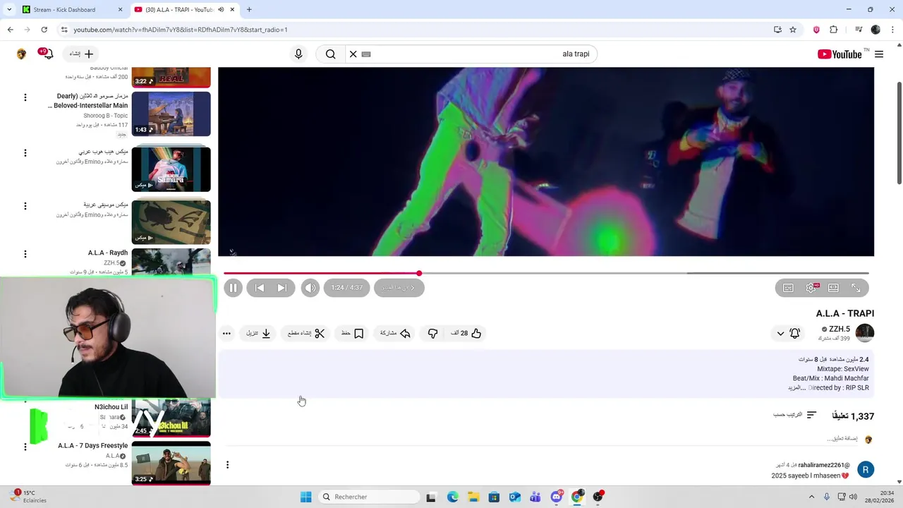This screenshot has width=903, height=508.
Task: Expand subscription options chevron
Action: (x=780, y=333)
